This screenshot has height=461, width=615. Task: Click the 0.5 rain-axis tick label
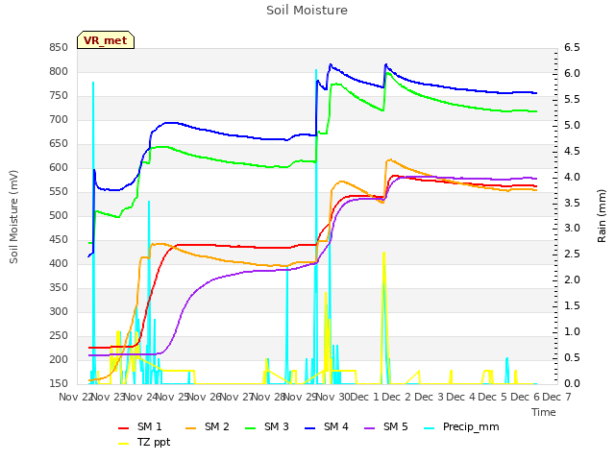572,358
